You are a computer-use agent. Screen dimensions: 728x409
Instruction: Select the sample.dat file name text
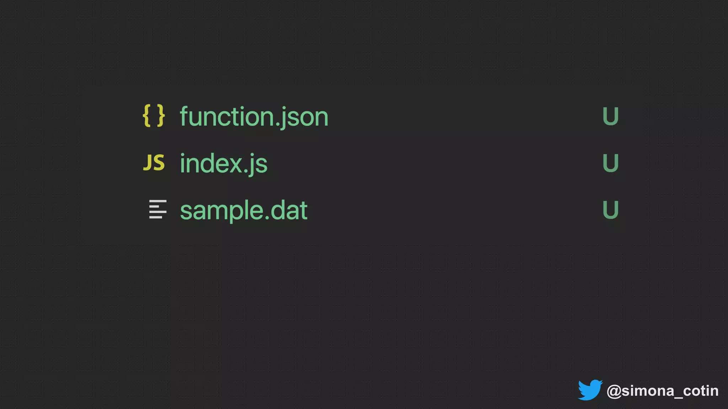[243, 210]
